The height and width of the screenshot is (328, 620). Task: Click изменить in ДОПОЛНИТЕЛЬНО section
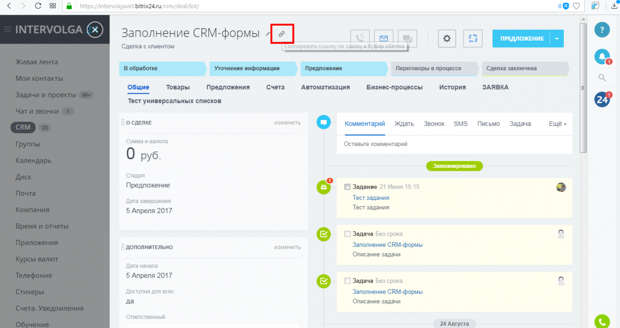point(287,247)
